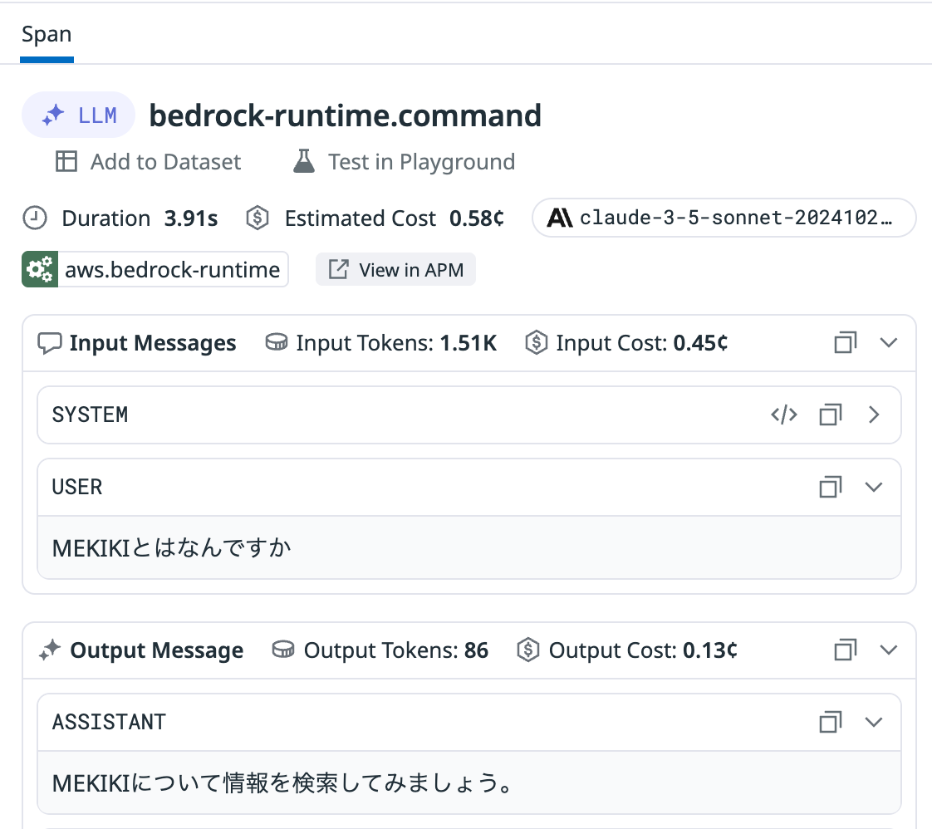This screenshot has height=829, width=932.
Task: Click the ASSISTANT role label
Action: point(110,722)
